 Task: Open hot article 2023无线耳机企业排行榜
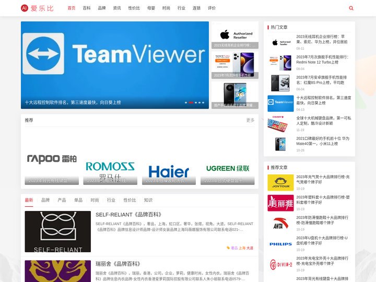322,39
